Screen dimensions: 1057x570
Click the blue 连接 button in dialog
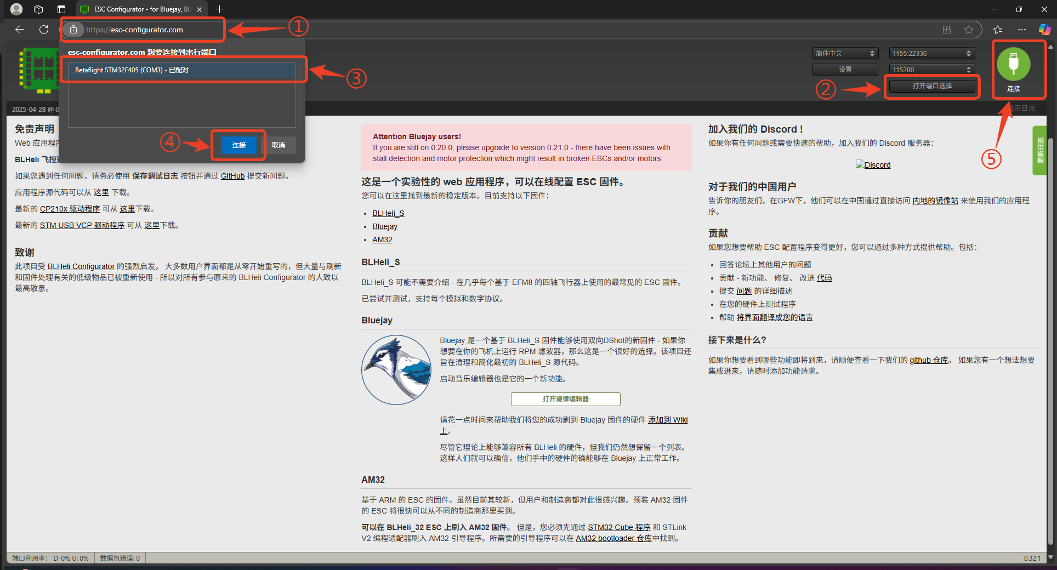pos(238,145)
